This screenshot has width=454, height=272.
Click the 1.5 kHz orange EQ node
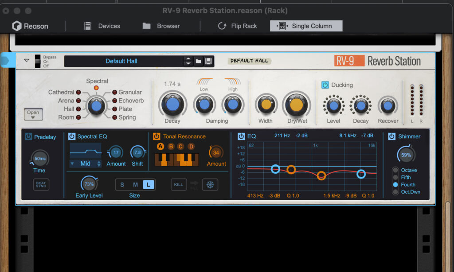pyautogui.click(x=321, y=175)
